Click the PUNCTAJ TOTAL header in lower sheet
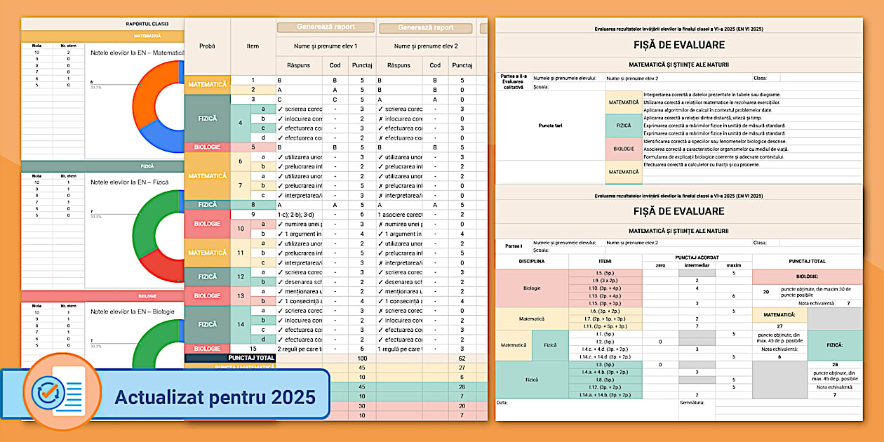884x442 pixels. [x=807, y=261]
